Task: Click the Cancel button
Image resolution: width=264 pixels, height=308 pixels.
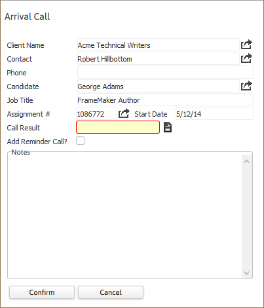Action: [x=111, y=292]
